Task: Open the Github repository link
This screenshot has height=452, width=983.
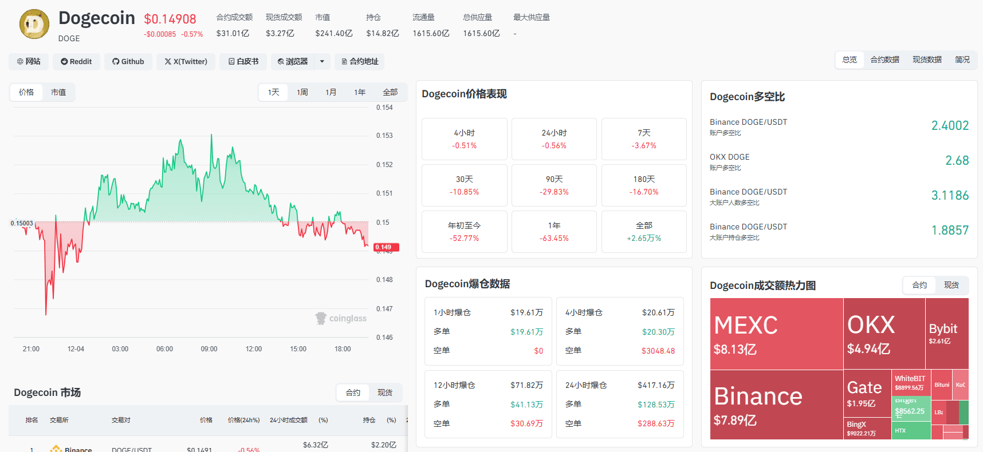Action: [x=128, y=61]
